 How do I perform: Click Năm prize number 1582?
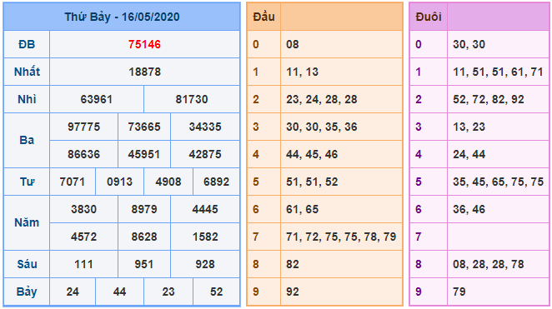[205, 237]
